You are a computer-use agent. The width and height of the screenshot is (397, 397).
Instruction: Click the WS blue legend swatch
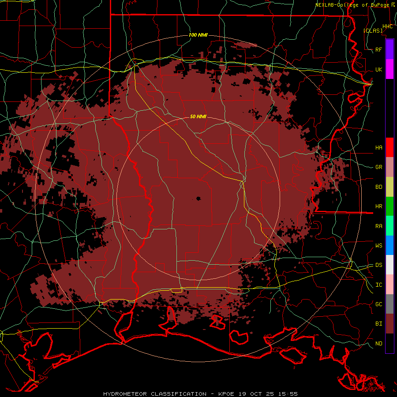pyautogui.click(x=390, y=245)
